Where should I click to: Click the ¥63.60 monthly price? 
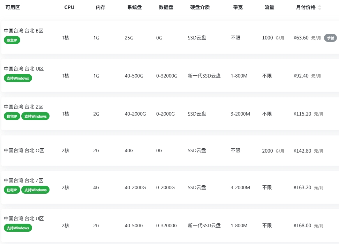coord(301,38)
